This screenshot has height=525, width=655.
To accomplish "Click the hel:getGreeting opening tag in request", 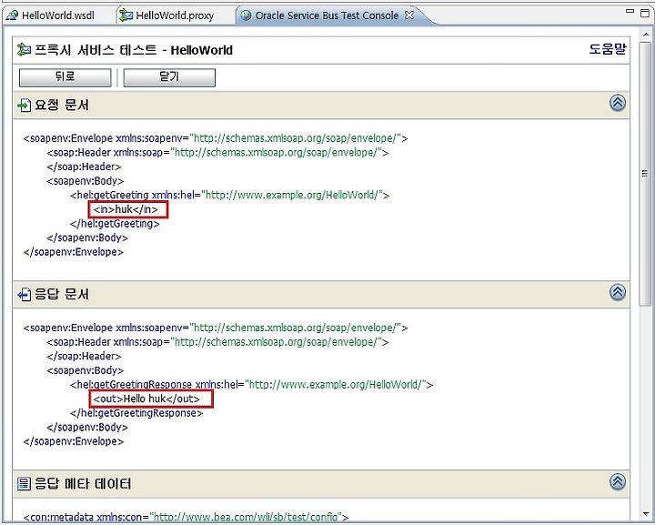I will point(230,195).
